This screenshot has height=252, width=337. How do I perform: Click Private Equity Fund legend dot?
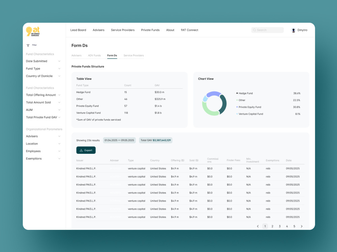(x=237, y=107)
